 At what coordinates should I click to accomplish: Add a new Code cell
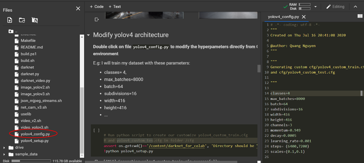tap(97, 6)
